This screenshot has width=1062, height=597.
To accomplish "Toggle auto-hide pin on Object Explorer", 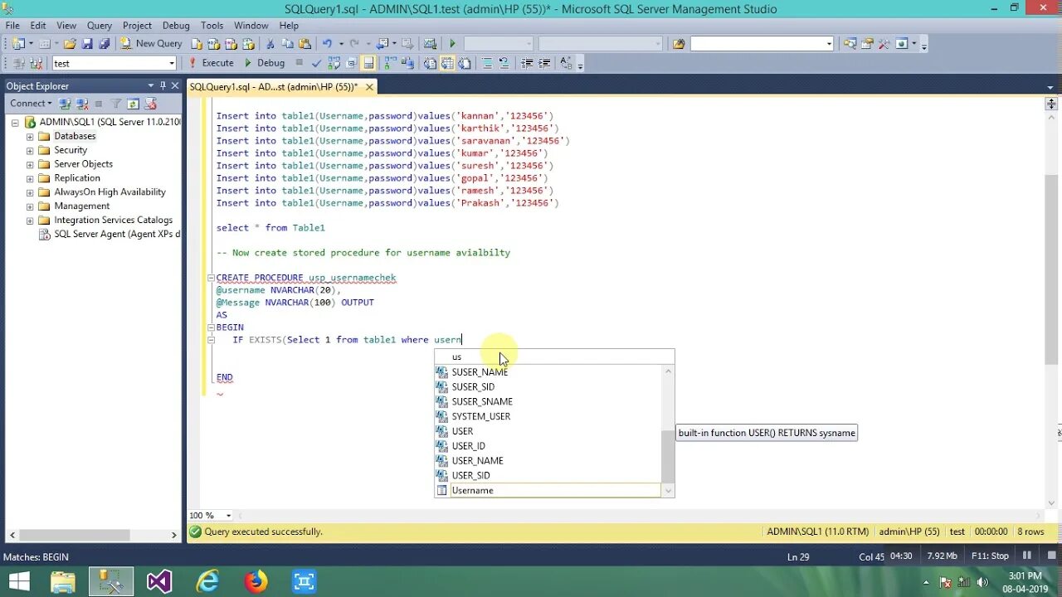I will [x=163, y=85].
